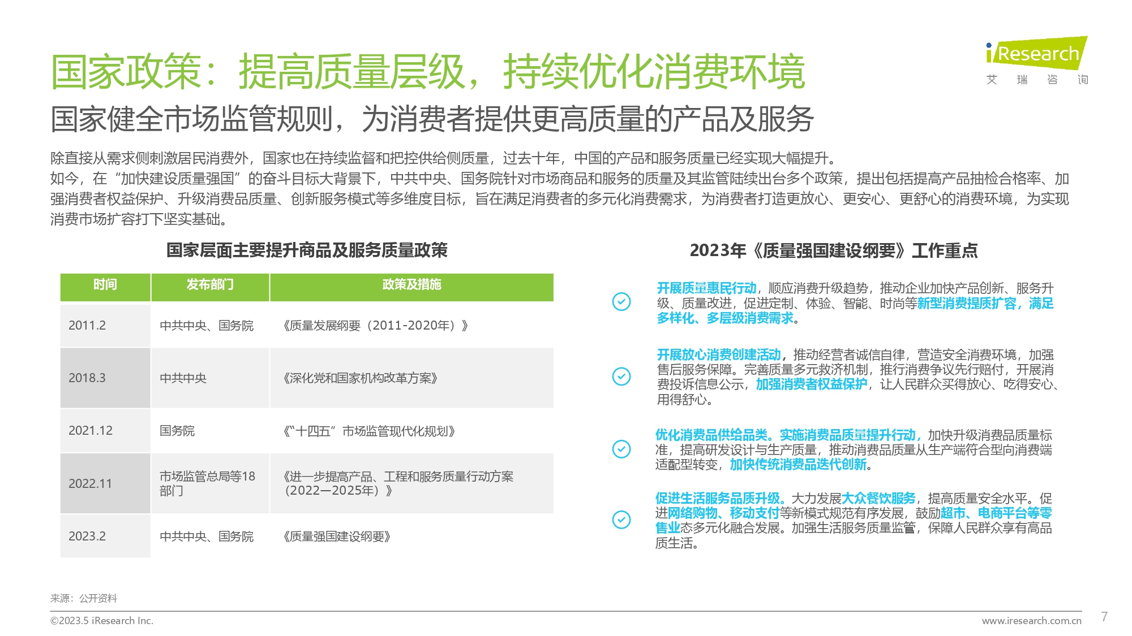
Task: Click the ©2023.5 iResearch Inc. copyright text
Action: [102, 621]
